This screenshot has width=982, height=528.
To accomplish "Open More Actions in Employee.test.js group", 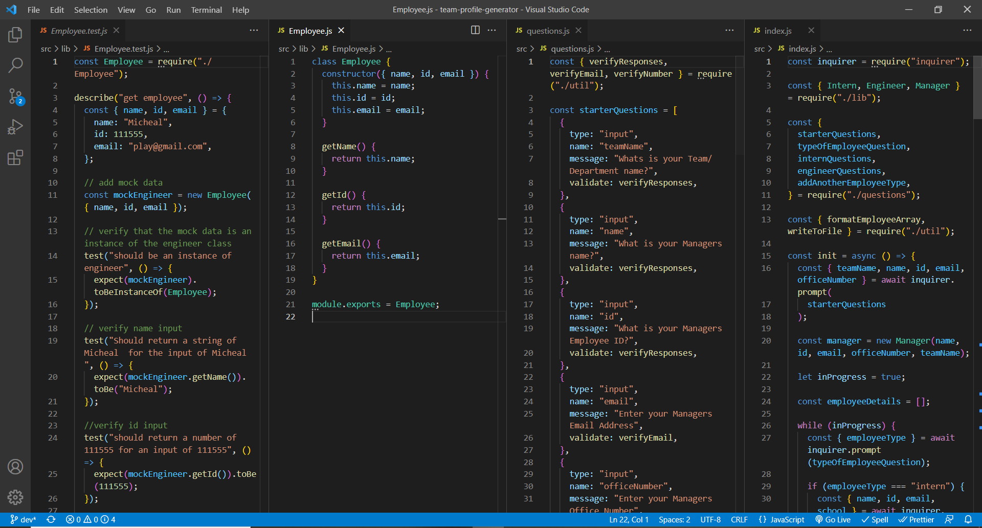I will (254, 30).
